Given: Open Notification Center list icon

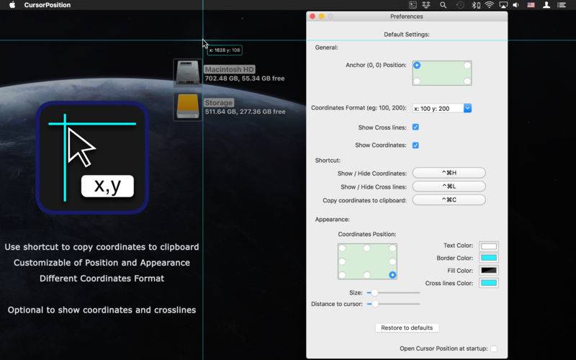Looking at the screenshot, I should tap(562, 5).
